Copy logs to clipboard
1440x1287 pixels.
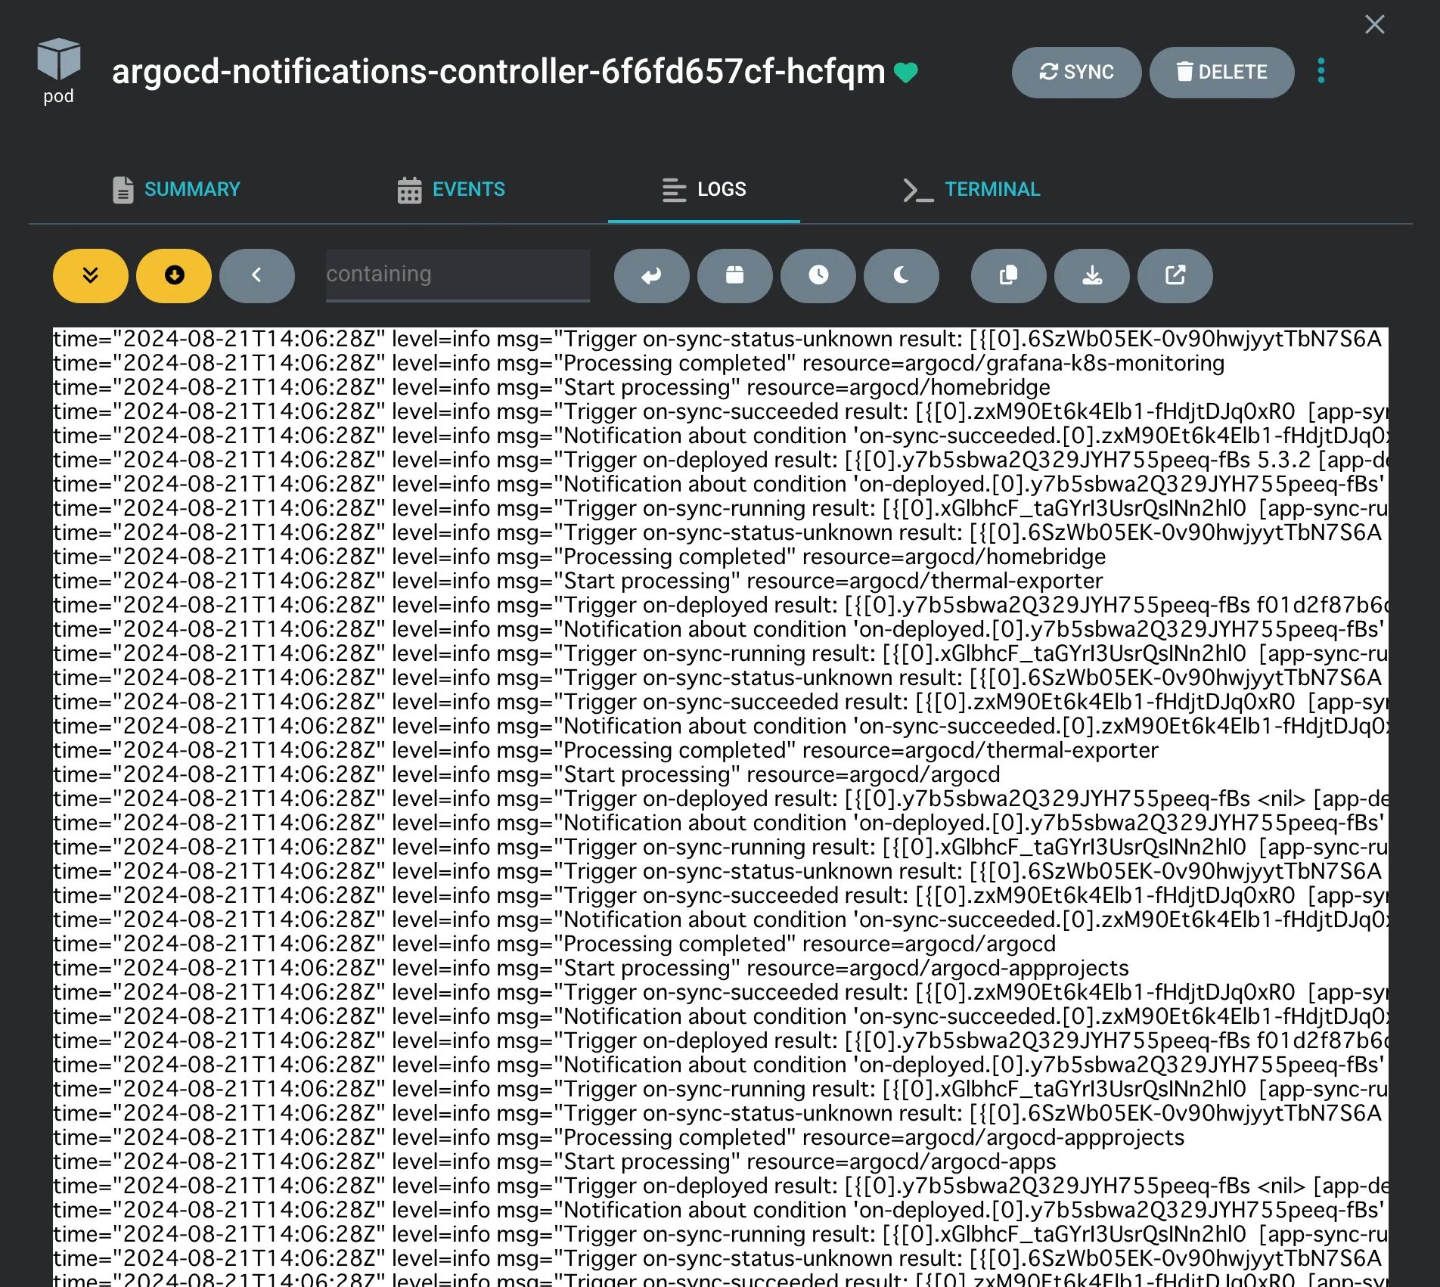click(x=1008, y=275)
